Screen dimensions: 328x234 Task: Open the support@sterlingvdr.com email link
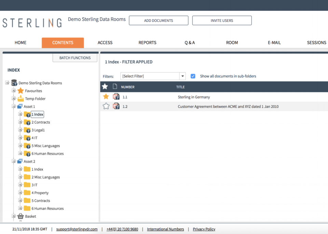pos(77,229)
